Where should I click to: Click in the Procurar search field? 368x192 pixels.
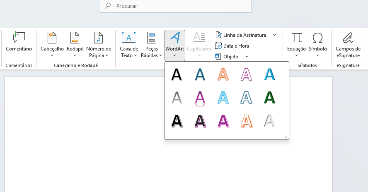175,6
